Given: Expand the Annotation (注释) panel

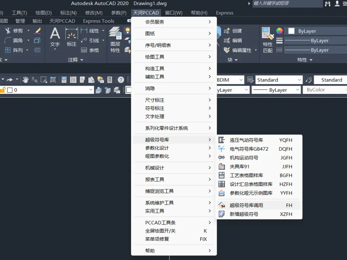Looking at the screenshot, I should (76, 60).
